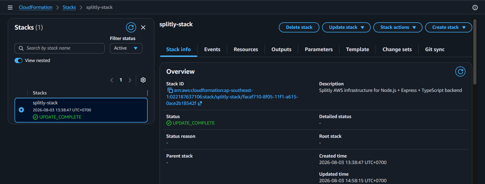The image size is (485, 184).
Task: Expand the Create stack dropdown
Action: click(x=449, y=27)
